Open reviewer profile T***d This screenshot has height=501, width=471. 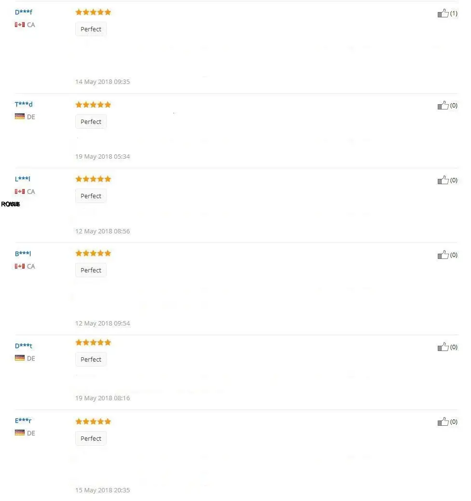pyautogui.click(x=23, y=104)
